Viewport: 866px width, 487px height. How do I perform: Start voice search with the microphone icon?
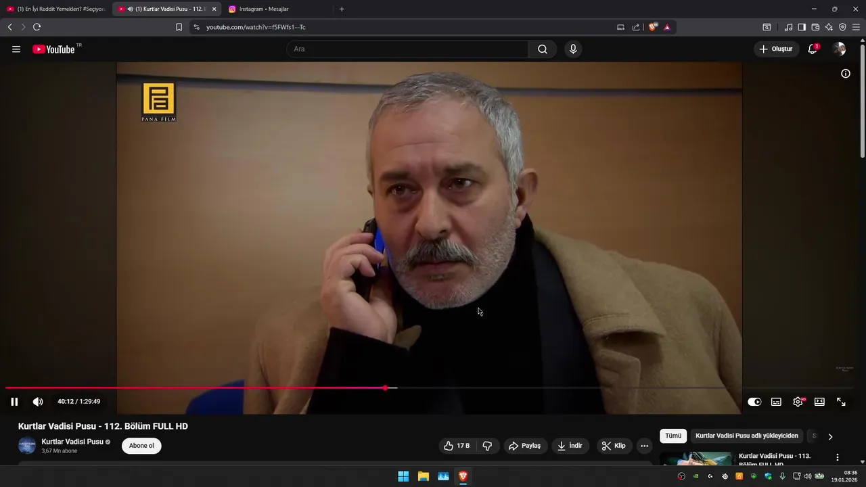(x=573, y=49)
